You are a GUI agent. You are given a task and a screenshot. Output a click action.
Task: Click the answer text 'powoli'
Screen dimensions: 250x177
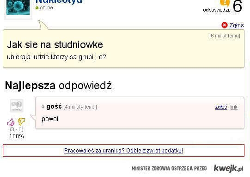tap(50, 119)
